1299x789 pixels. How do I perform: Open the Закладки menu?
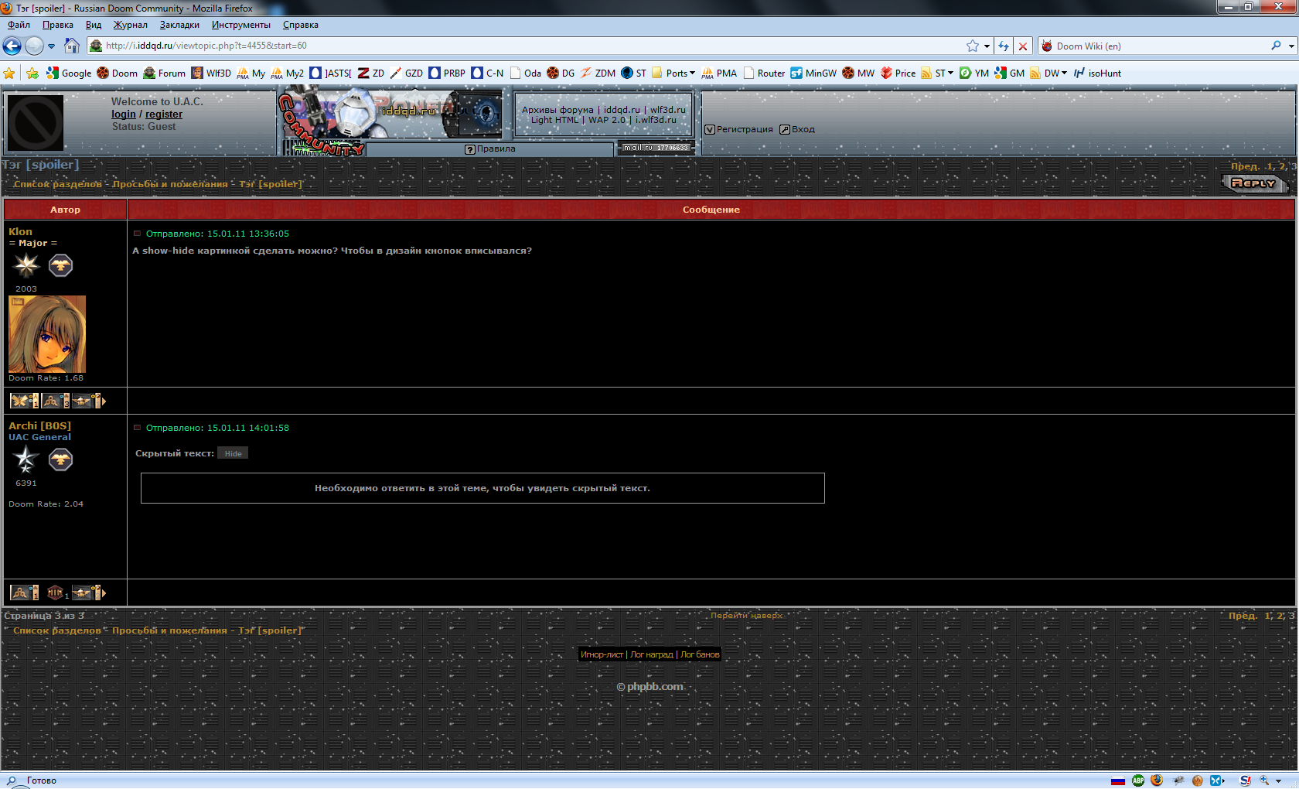tap(179, 25)
